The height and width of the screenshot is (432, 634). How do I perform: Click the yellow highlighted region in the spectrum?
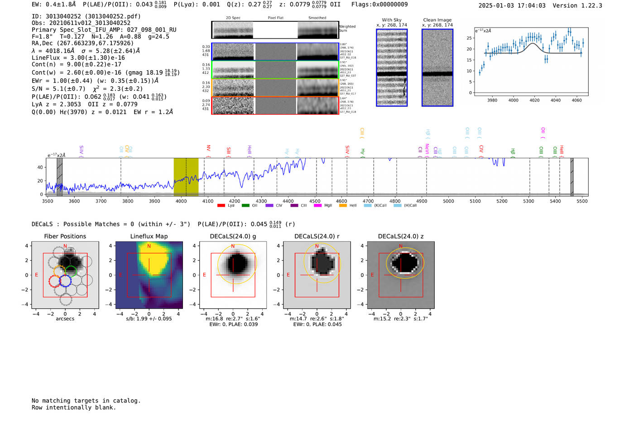186,177
